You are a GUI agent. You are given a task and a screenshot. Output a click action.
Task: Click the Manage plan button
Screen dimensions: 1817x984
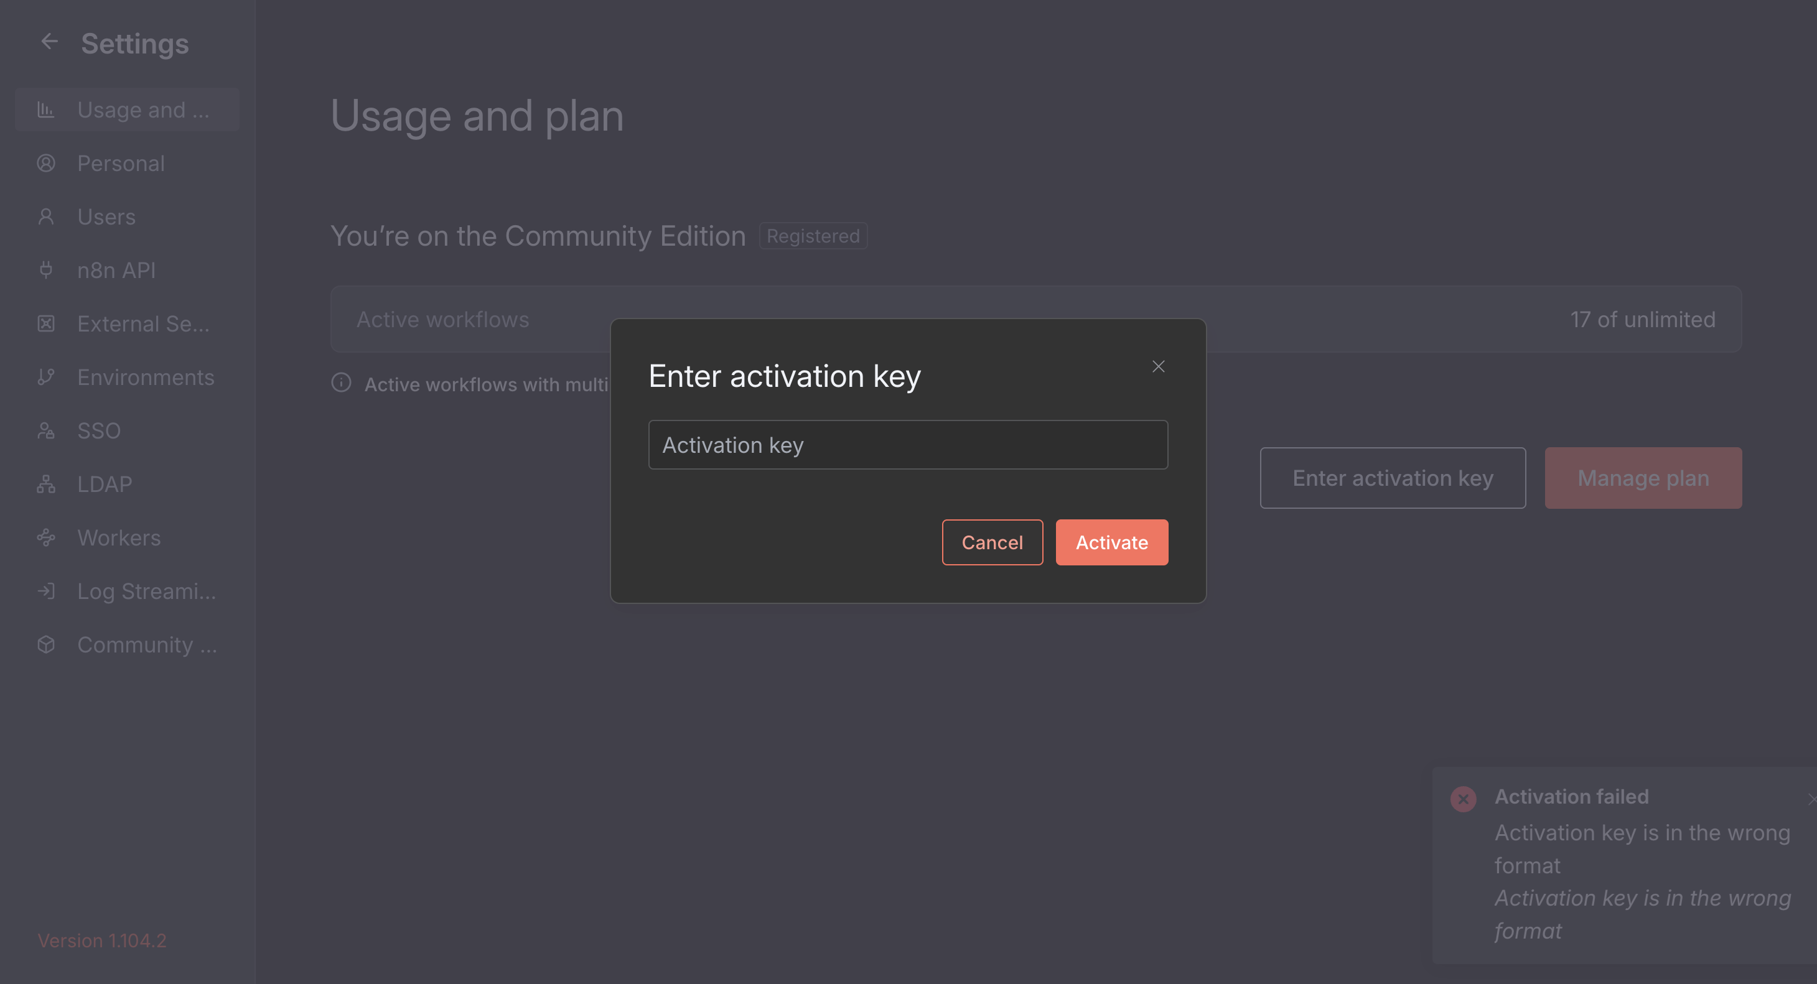click(x=1643, y=478)
